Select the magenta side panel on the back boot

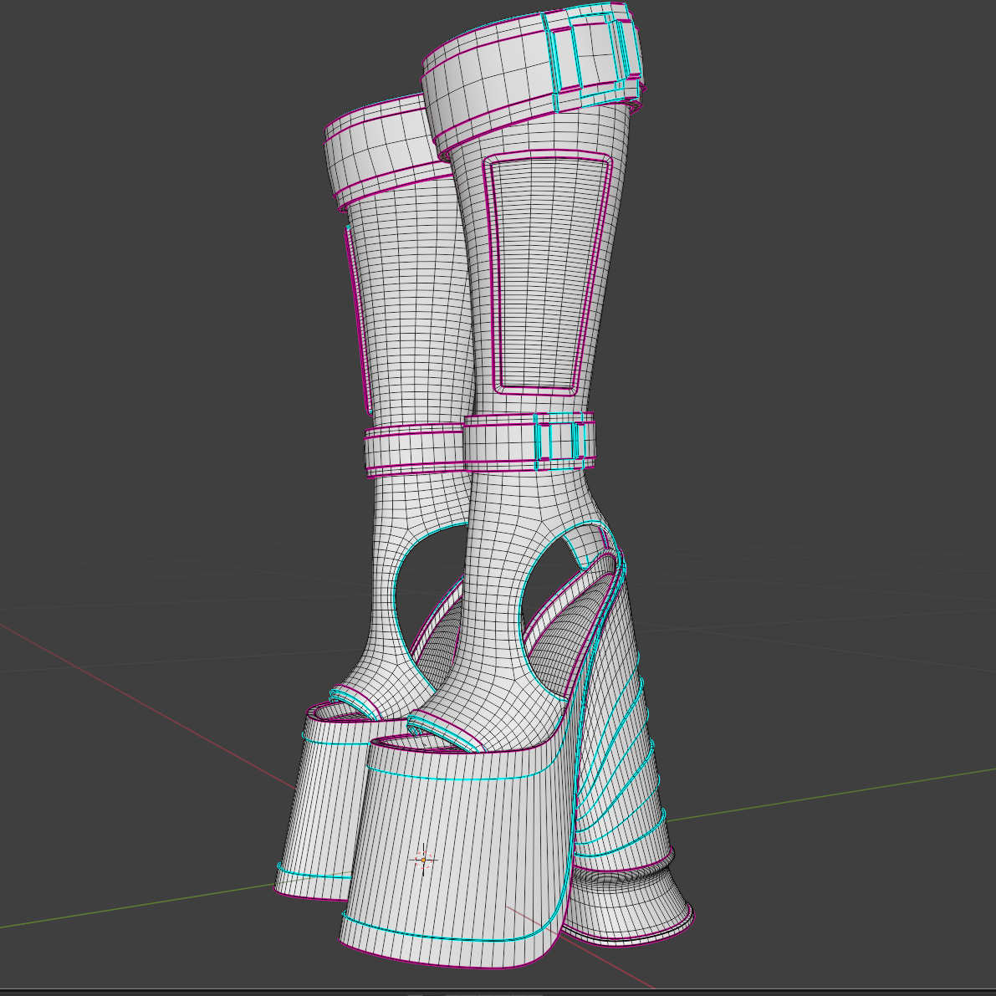(357, 318)
